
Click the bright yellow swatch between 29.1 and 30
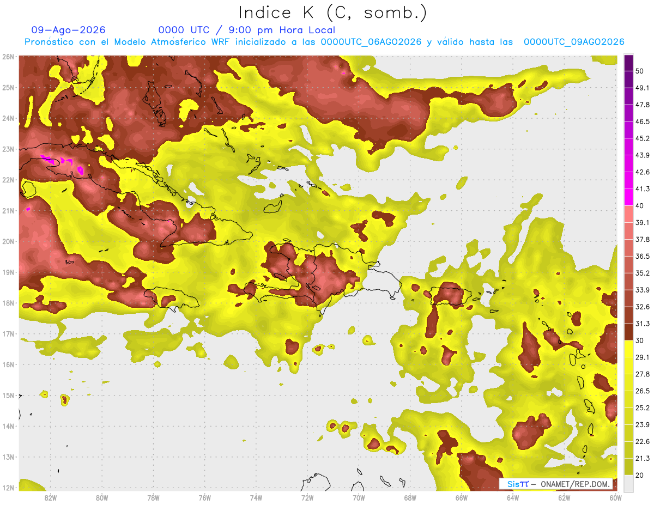[628, 348]
